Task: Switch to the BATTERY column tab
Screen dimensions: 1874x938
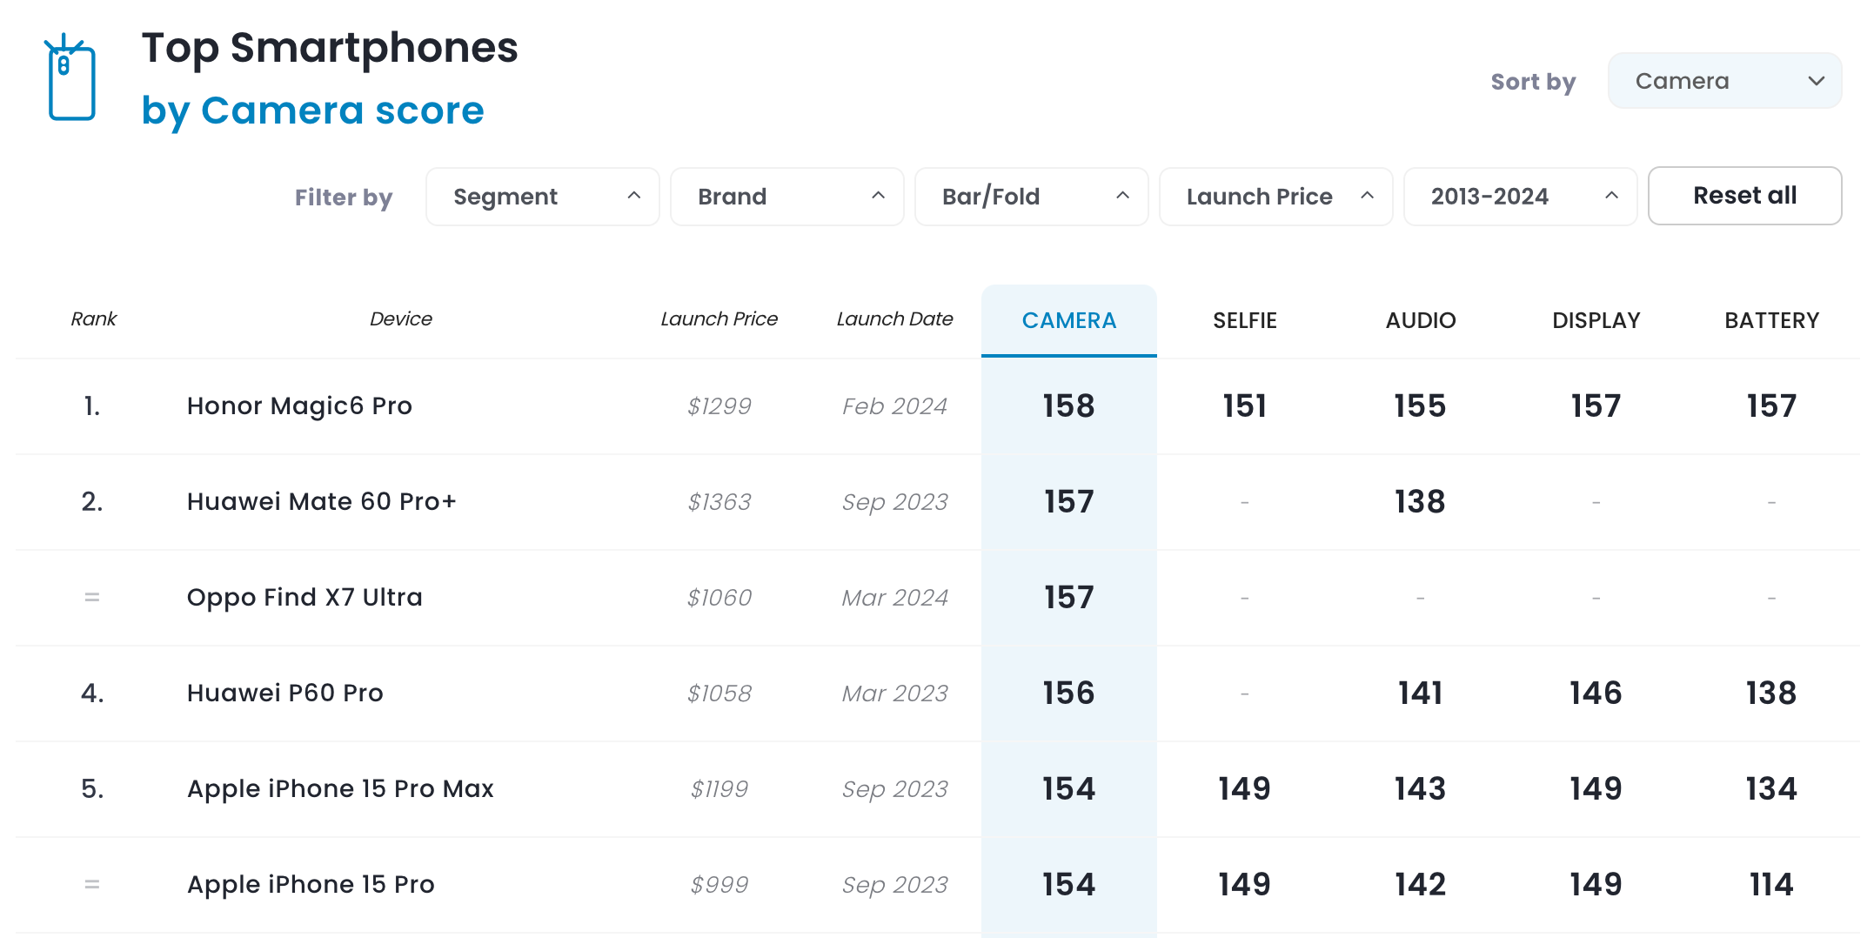Action: 1772,320
